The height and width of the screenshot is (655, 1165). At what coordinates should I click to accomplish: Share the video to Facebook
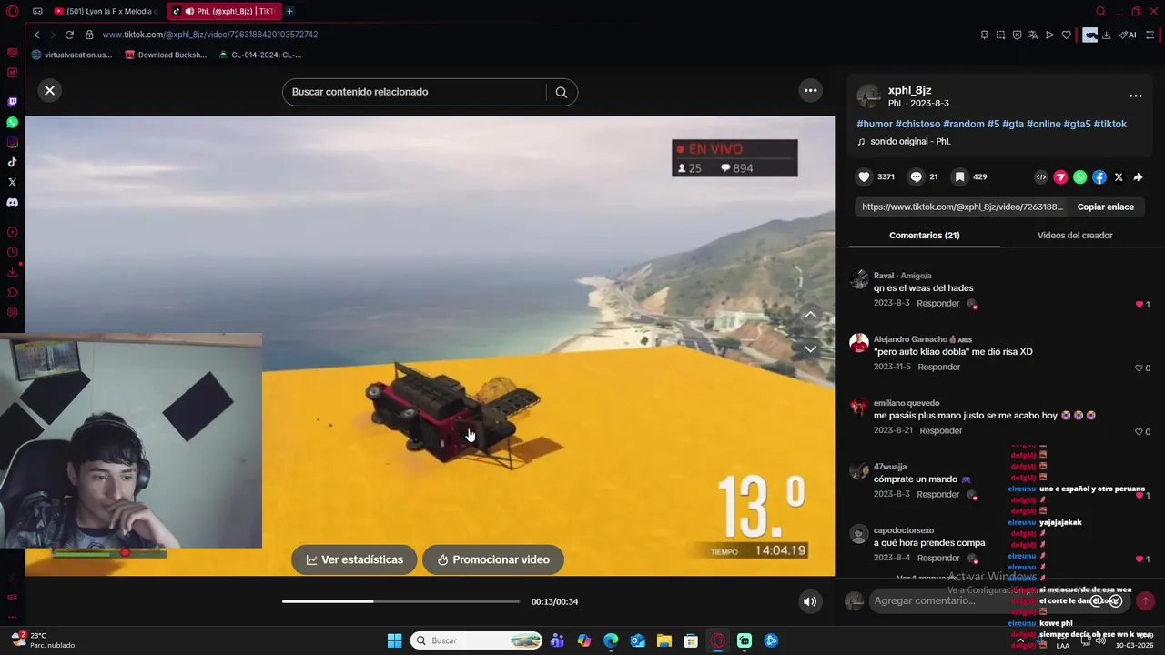click(1099, 177)
